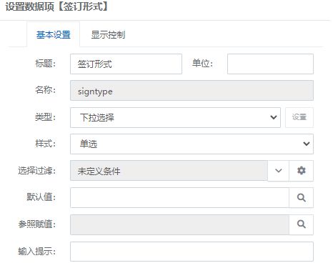Click the dialog title 设置数据项【签订形式】
The height and width of the screenshot is (263, 333).
(56, 6)
